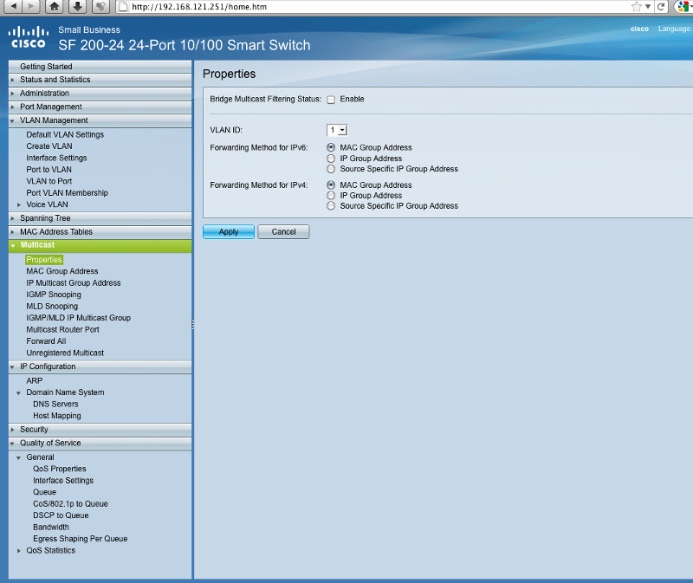Enable Bridge Multicast Filtering Status checkbox
The width and height of the screenshot is (693, 583).
[x=331, y=100]
